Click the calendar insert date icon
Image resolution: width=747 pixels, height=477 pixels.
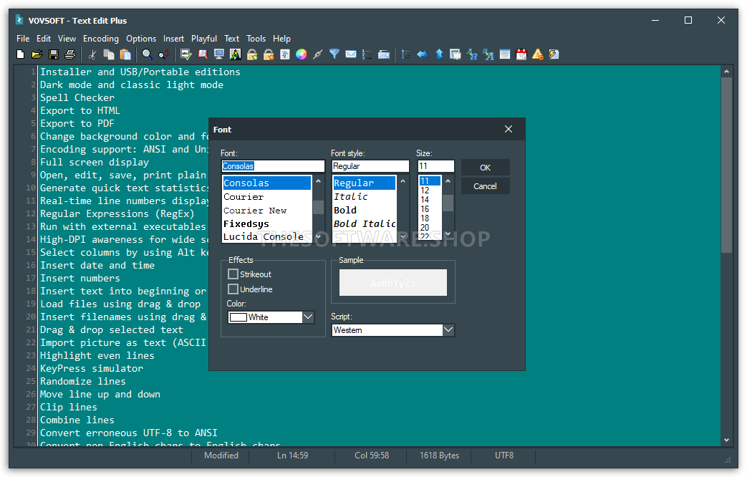(x=521, y=54)
